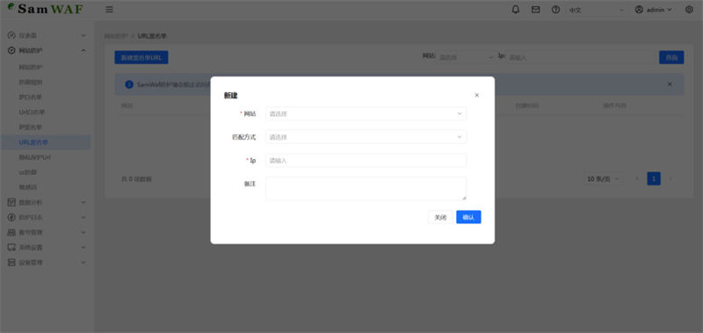Select the 网站防护 submenu item
The height and width of the screenshot is (333, 703).
31,68
